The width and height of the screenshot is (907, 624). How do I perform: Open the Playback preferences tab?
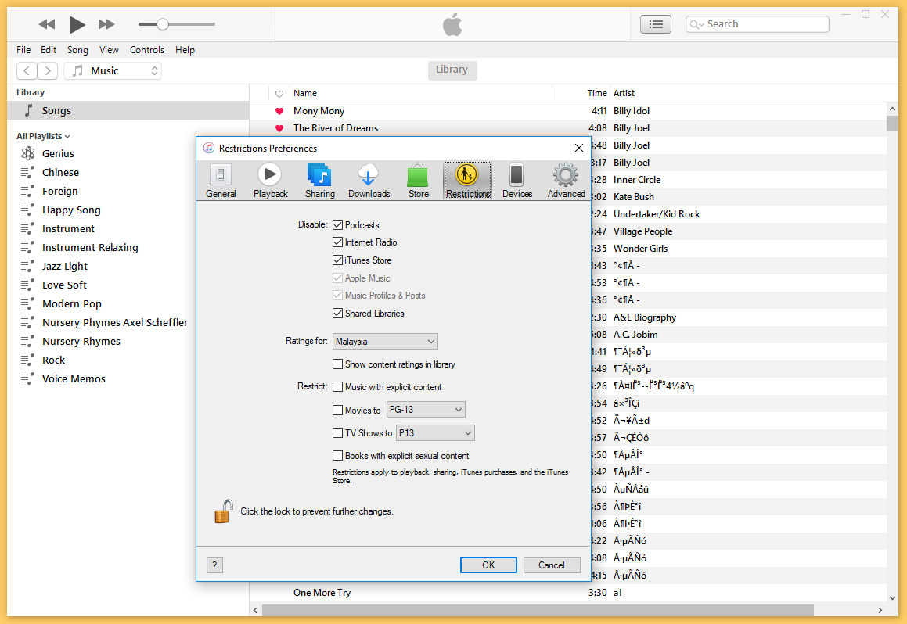tap(270, 181)
